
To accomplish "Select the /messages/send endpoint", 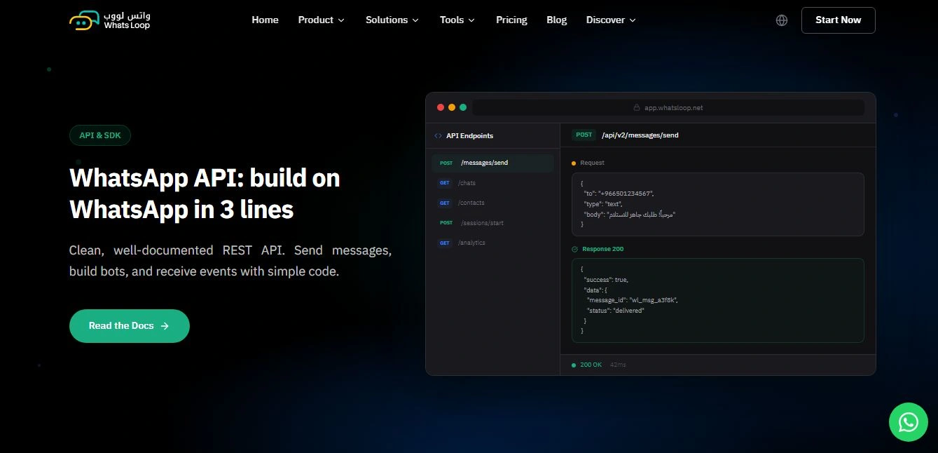I will tap(492, 163).
